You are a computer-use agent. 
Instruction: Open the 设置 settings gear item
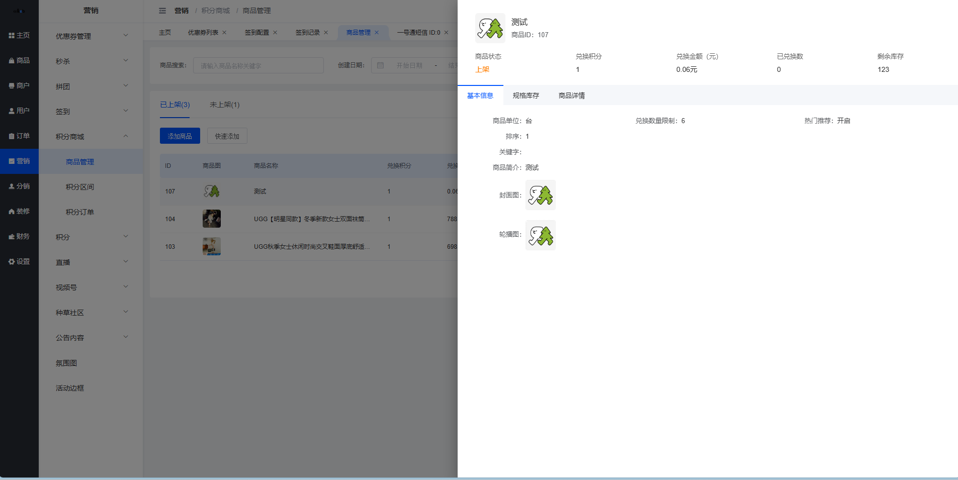(19, 261)
